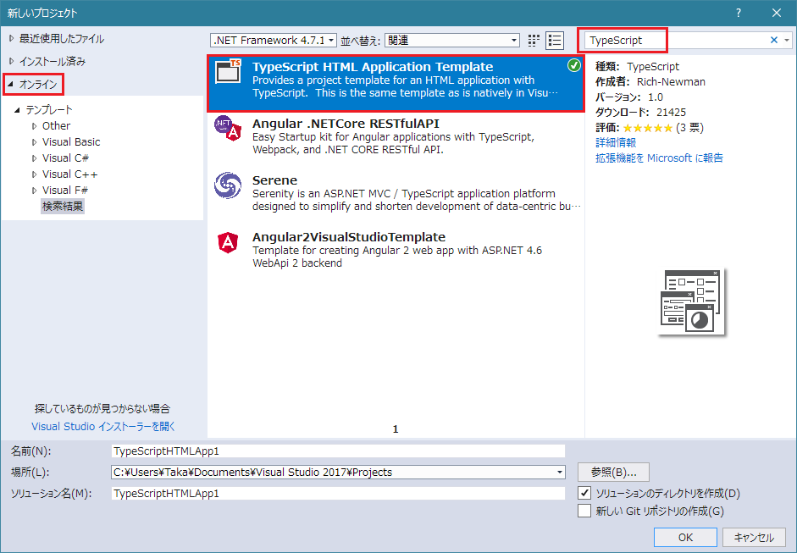Collapse the オンライン section
The width and height of the screenshot is (797, 553).
(x=11, y=85)
